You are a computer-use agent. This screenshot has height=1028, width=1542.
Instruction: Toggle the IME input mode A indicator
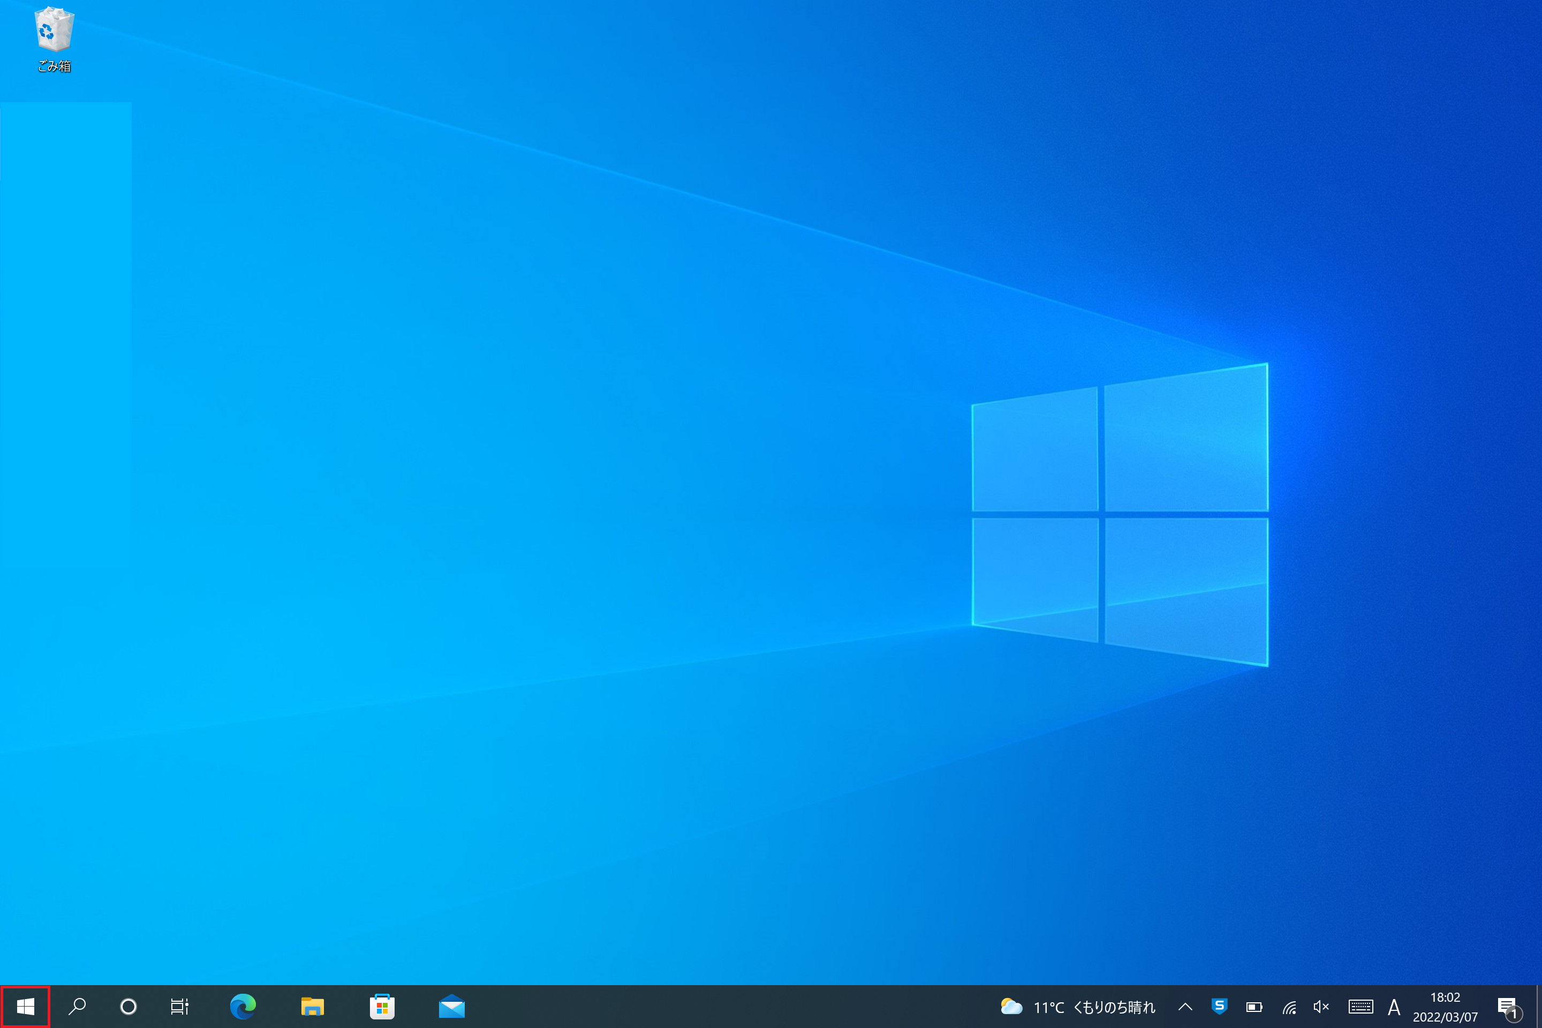coord(1394,1007)
